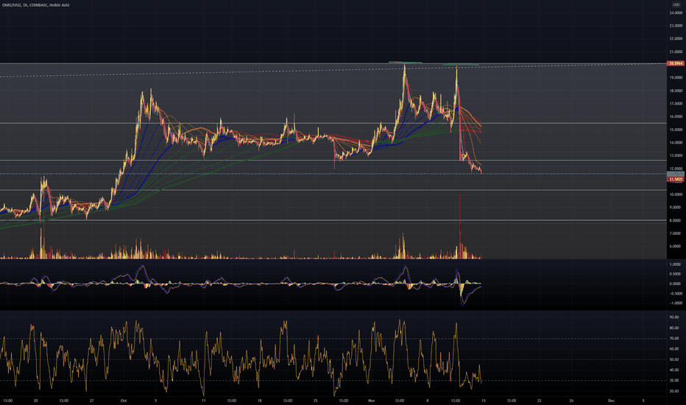Viewport: 686px width, 405px height.
Task: Click the 20.00 label on RSI scale
Action: pos(674,392)
